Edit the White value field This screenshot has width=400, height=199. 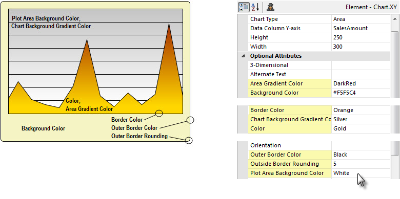click(x=361, y=173)
